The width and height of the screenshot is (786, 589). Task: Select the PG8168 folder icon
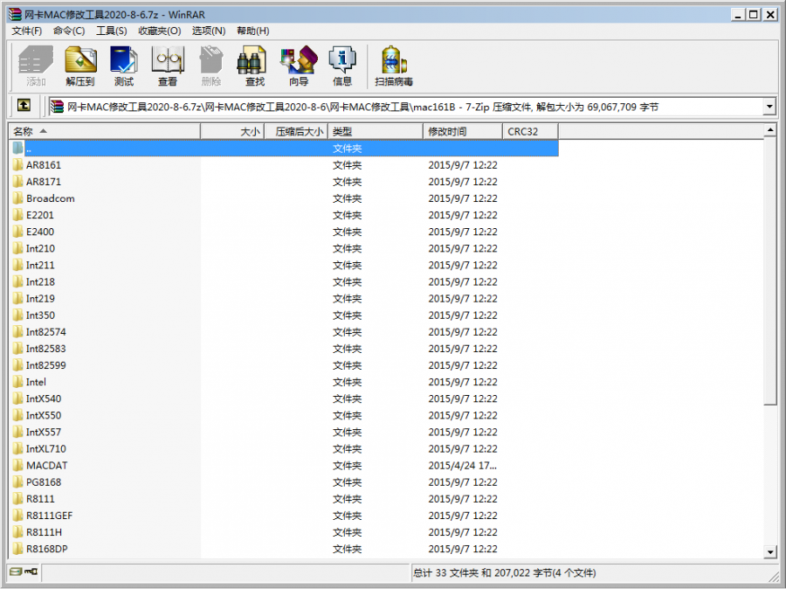(x=18, y=482)
